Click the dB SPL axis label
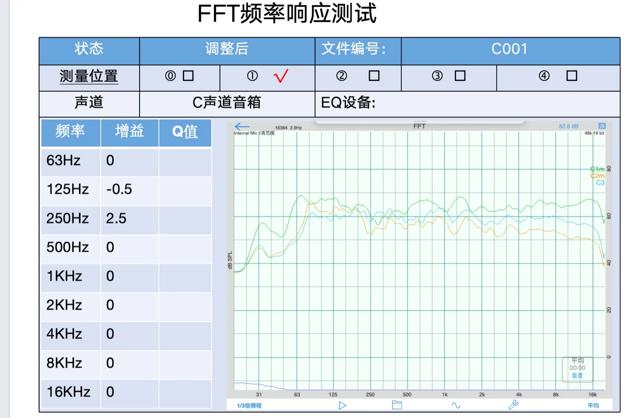Image resolution: width=640 pixels, height=418 pixels. tap(230, 260)
